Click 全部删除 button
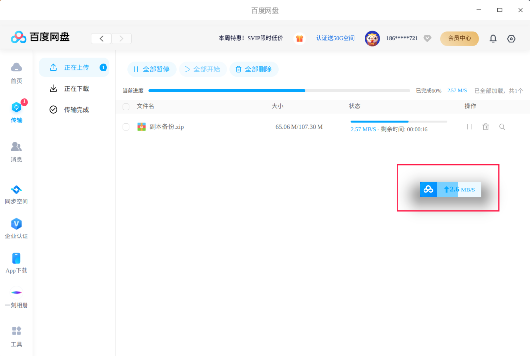The image size is (530, 356). pyautogui.click(x=254, y=69)
